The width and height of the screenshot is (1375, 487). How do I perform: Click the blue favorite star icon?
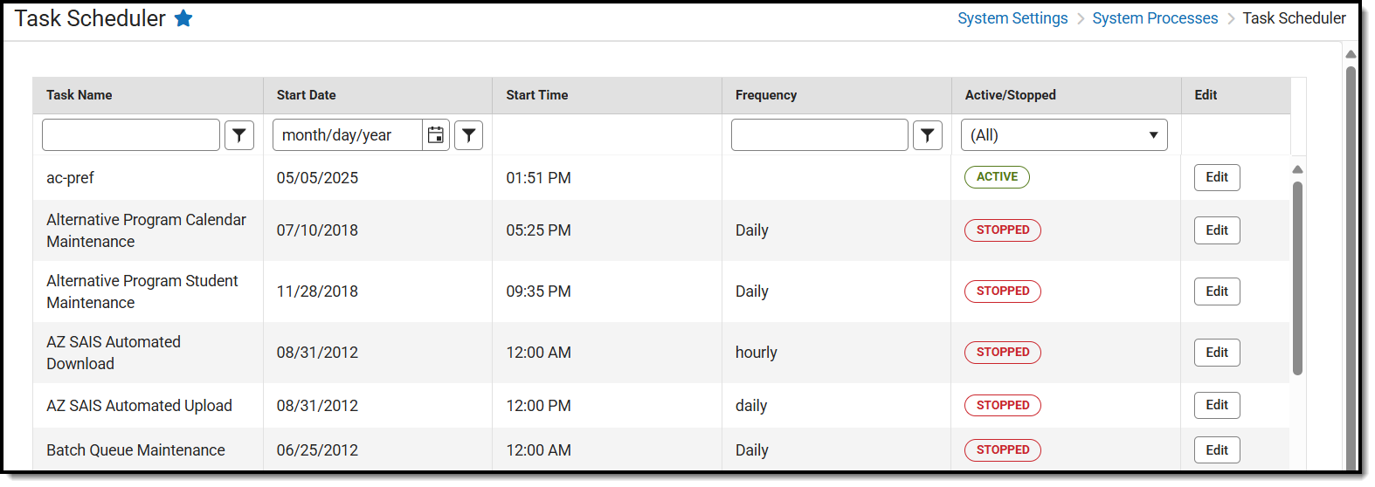coord(183,18)
